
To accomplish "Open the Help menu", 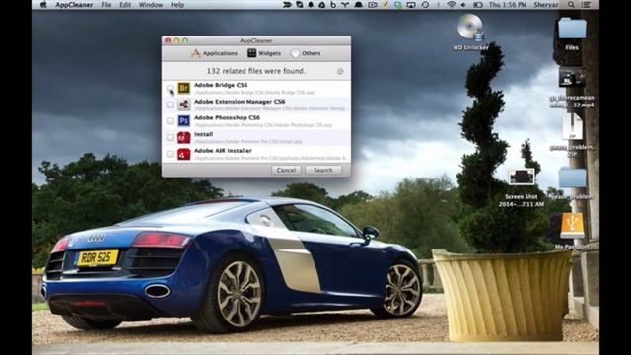I will click(177, 5).
